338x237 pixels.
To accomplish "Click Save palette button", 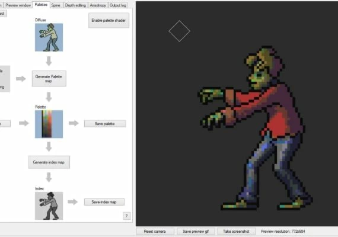I will (x=105, y=124).
